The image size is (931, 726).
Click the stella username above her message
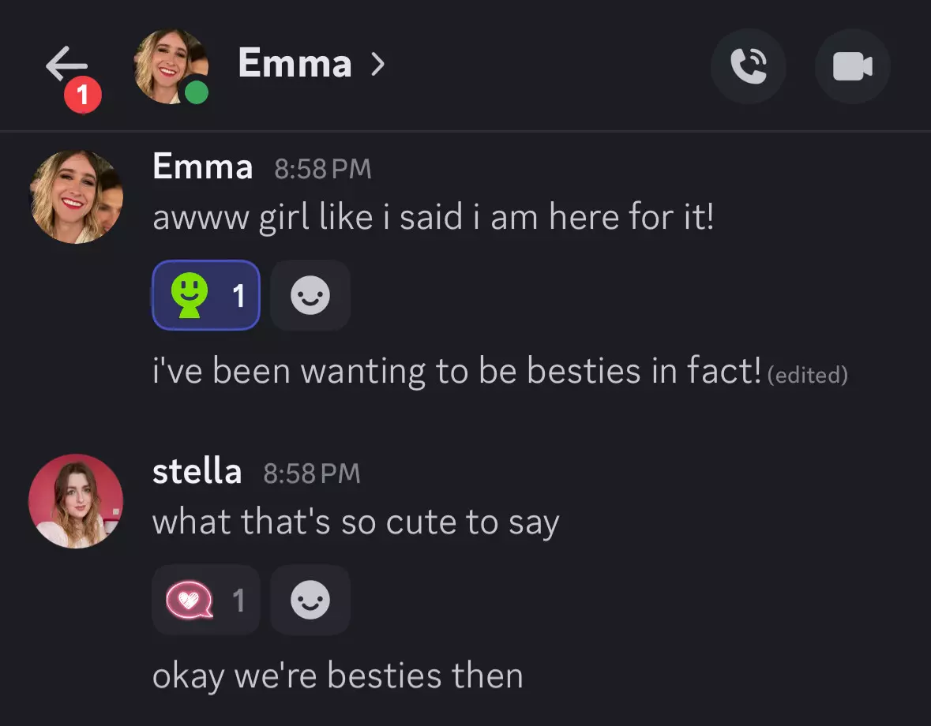coord(197,472)
